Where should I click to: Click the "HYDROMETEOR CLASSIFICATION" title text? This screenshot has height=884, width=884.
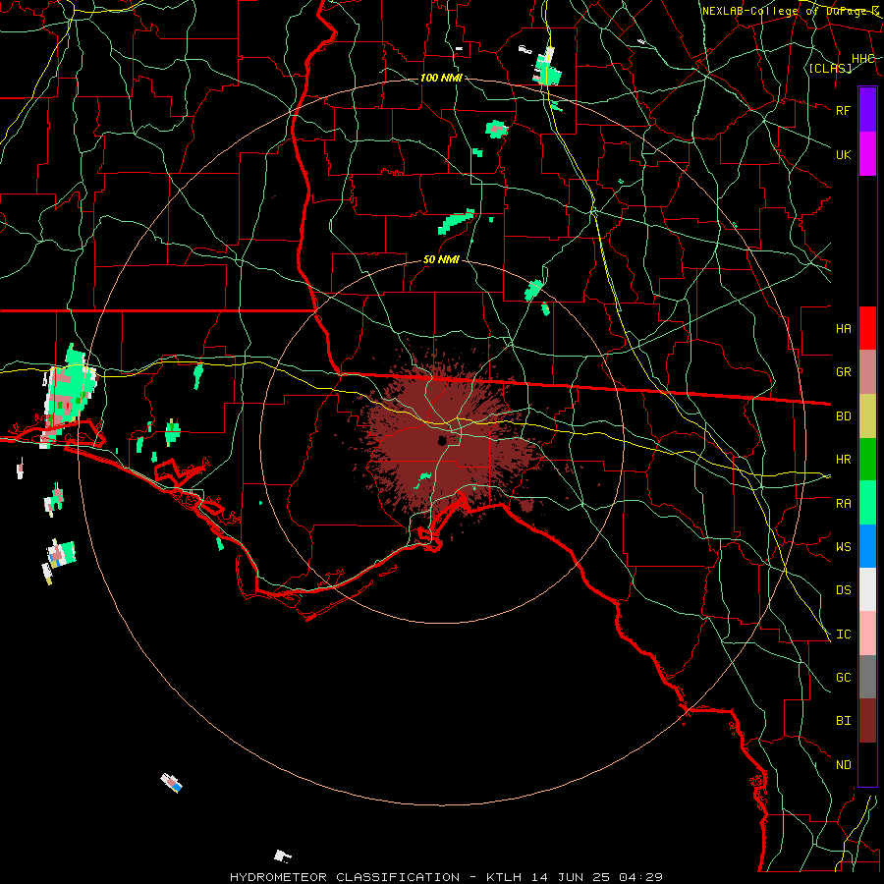[345, 877]
